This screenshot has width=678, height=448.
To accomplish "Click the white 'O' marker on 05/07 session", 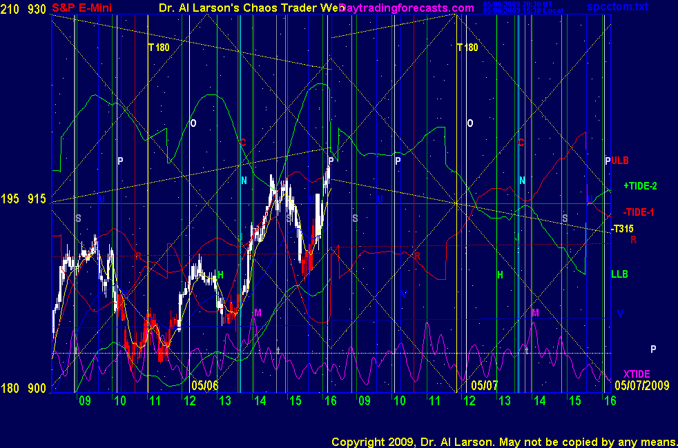I will [470, 123].
